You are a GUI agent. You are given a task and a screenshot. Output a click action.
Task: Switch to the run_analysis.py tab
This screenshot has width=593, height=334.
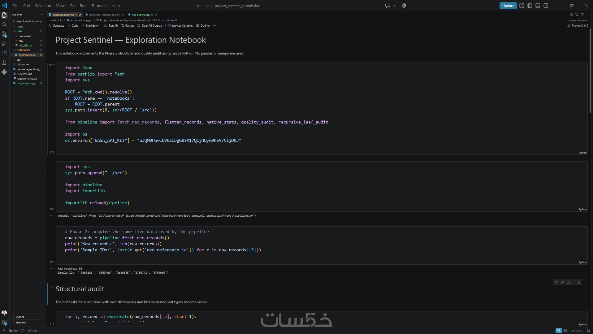(x=141, y=15)
